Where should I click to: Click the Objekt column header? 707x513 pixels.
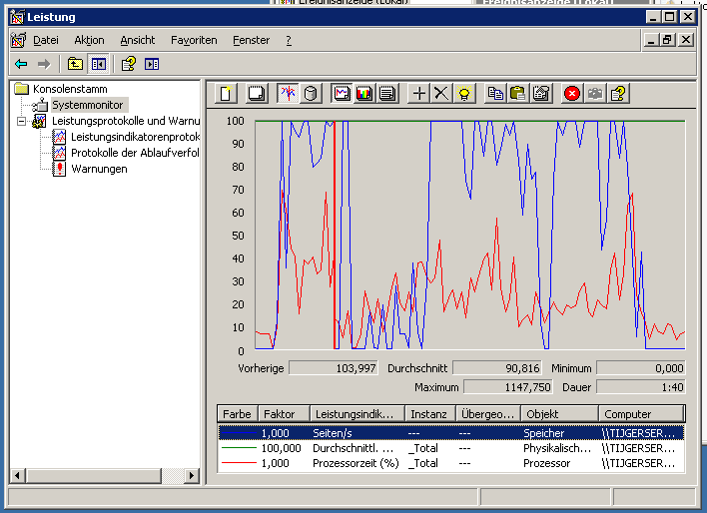(559, 414)
